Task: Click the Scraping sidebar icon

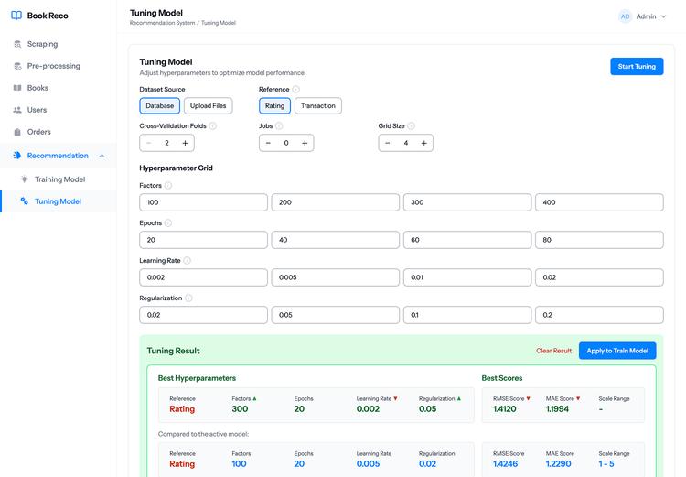Action: click(17, 44)
